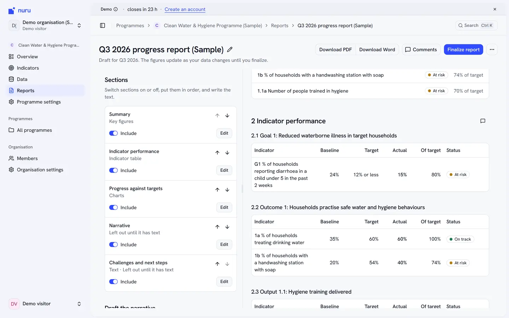Move Indicator performance section down
Image resolution: width=509 pixels, height=318 pixels.
point(227,153)
